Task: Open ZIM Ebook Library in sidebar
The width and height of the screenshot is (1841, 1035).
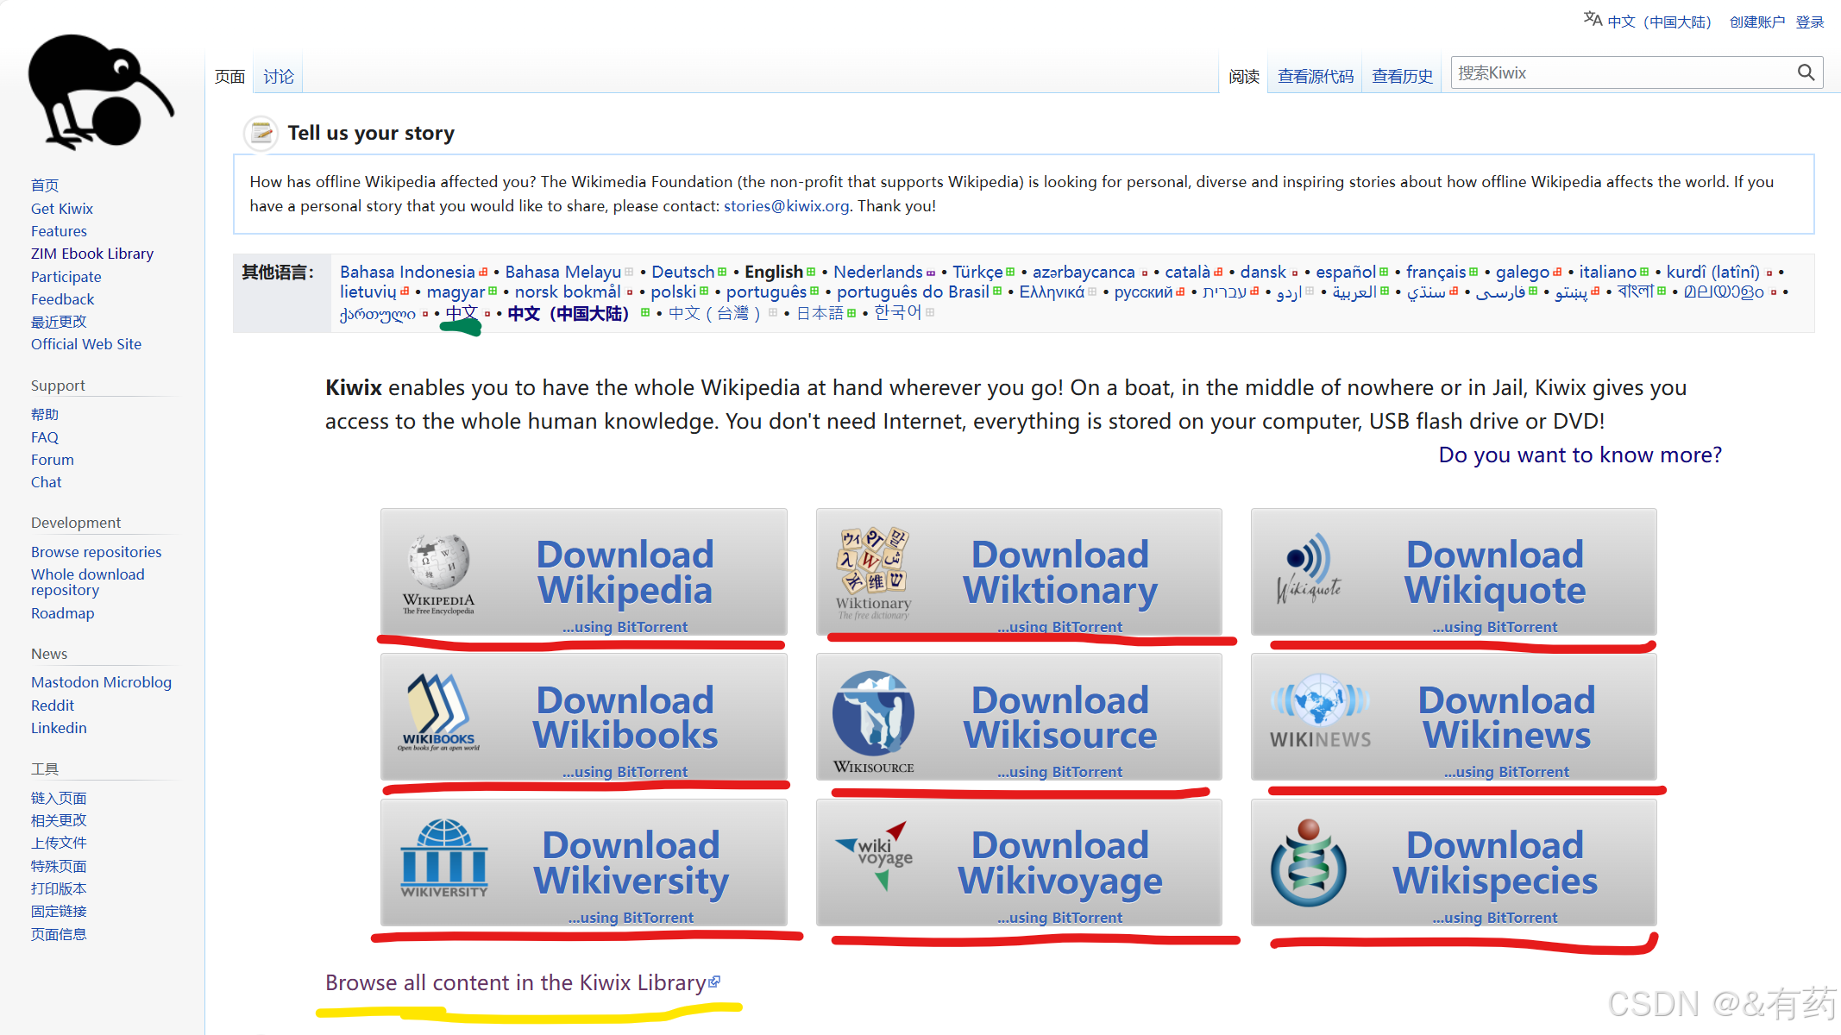Action: coord(92,254)
